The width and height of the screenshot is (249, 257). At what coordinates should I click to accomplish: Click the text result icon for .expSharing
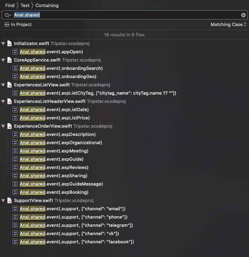[x=15, y=176]
